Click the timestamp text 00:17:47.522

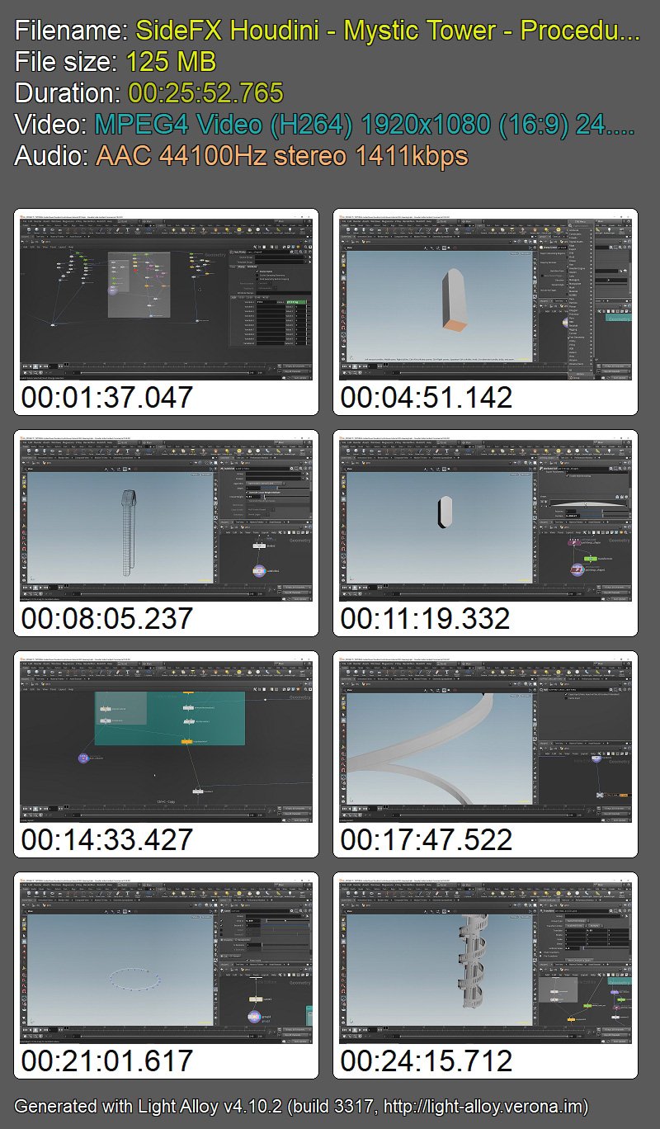[x=427, y=839]
